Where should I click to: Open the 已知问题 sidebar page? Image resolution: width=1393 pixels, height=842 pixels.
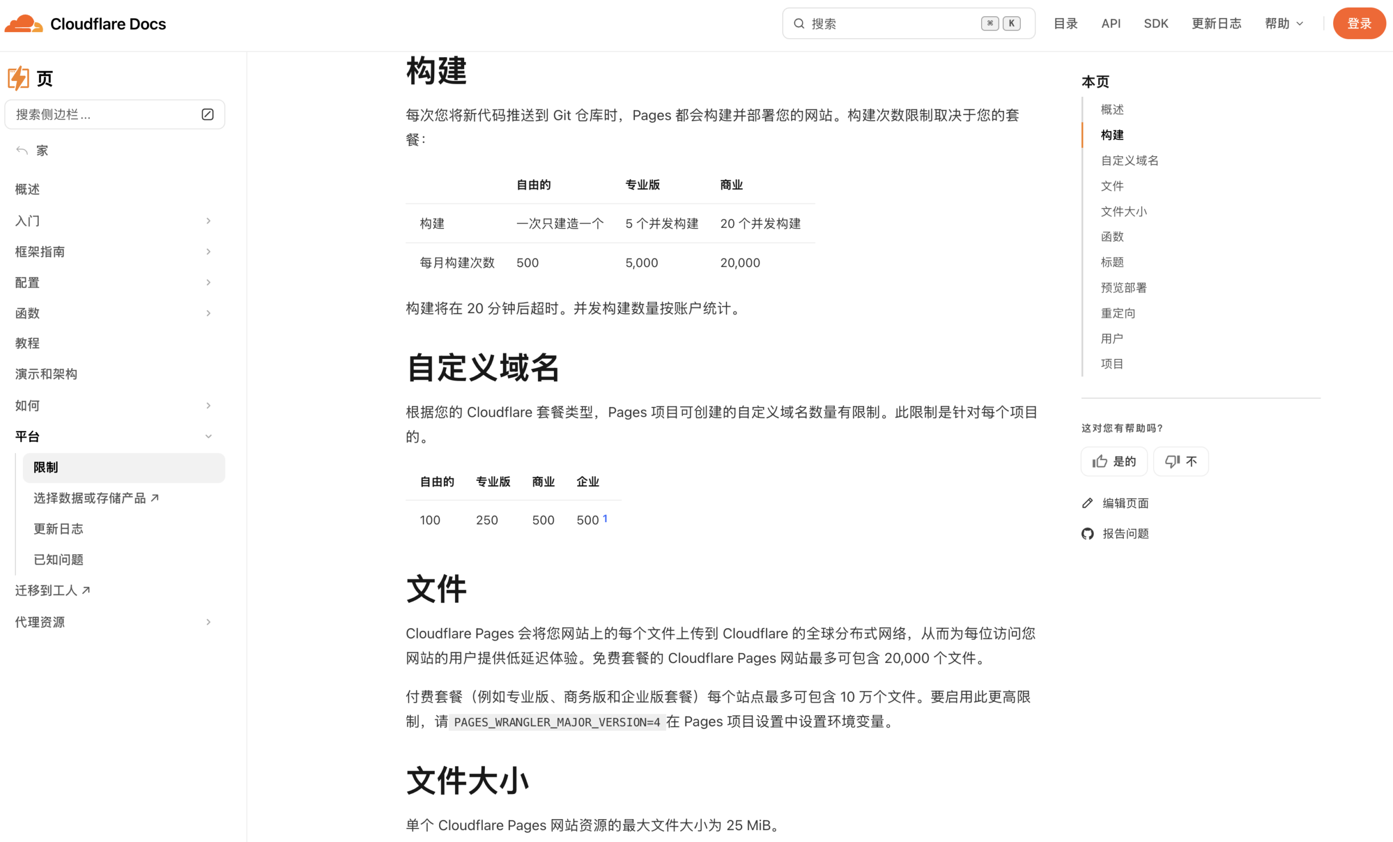click(x=58, y=560)
